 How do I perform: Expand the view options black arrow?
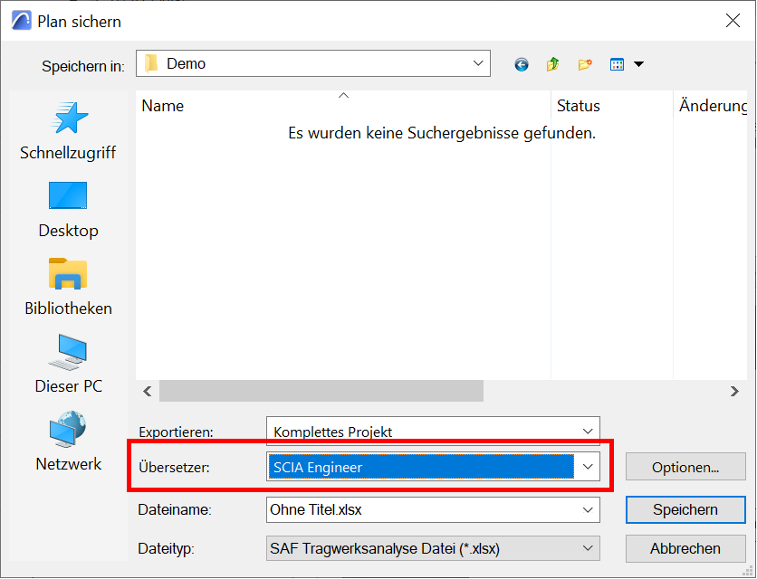coord(638,64)
